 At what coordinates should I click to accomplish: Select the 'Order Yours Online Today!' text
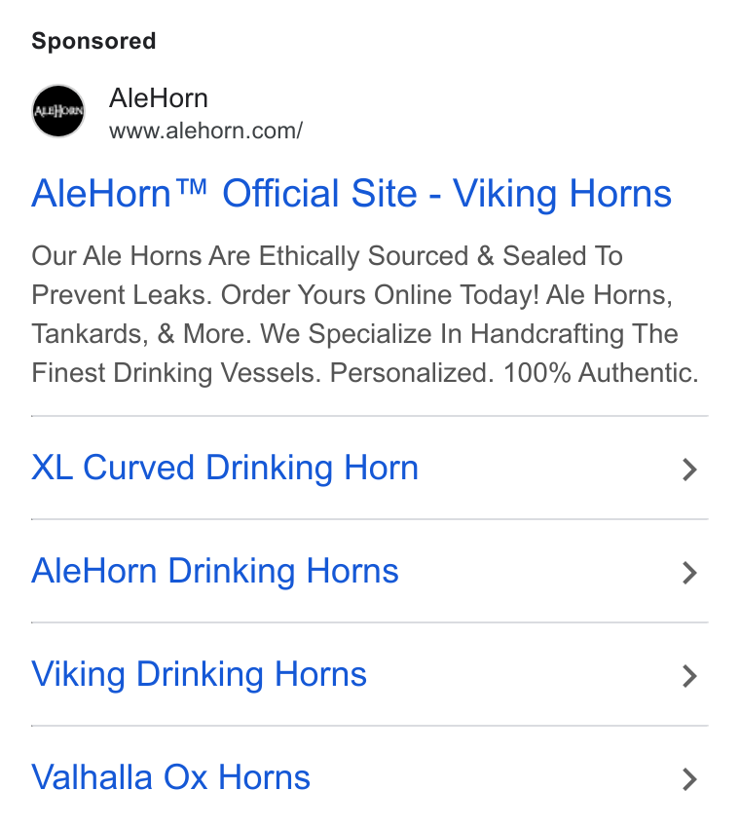(x=380, y=294)
